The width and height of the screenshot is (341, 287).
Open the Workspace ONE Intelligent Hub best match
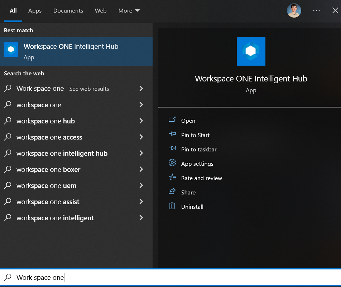coord(76,51)
